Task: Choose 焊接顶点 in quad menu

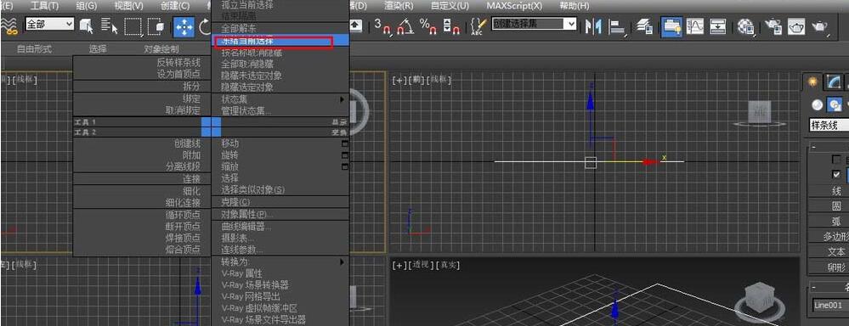Action: (x=183, y=238)
